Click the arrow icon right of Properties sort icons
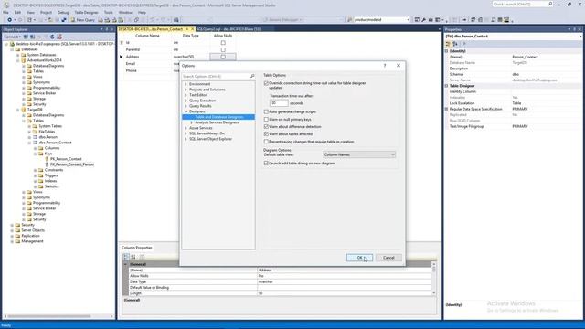585x329 pixels. click(x=463, y=44)
